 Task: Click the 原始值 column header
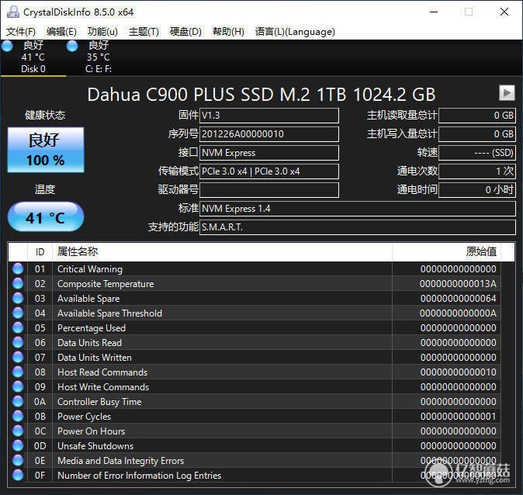pyautogui.click(x=447, y=252)
